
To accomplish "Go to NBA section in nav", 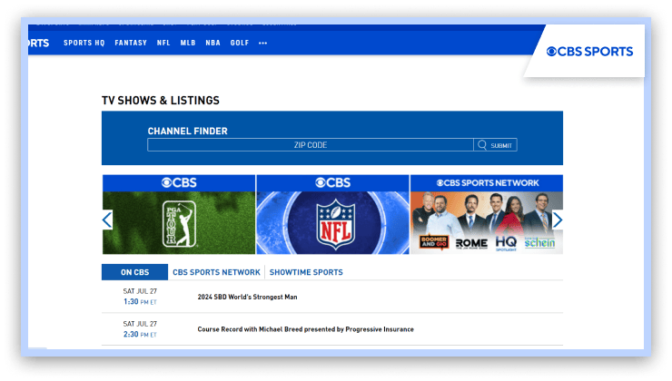I will tap(212, 43).
